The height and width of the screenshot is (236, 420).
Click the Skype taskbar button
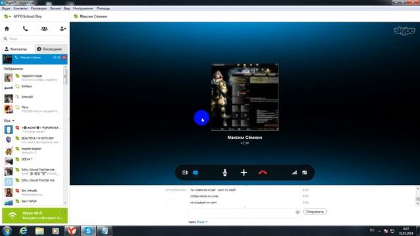click(88, 231)
